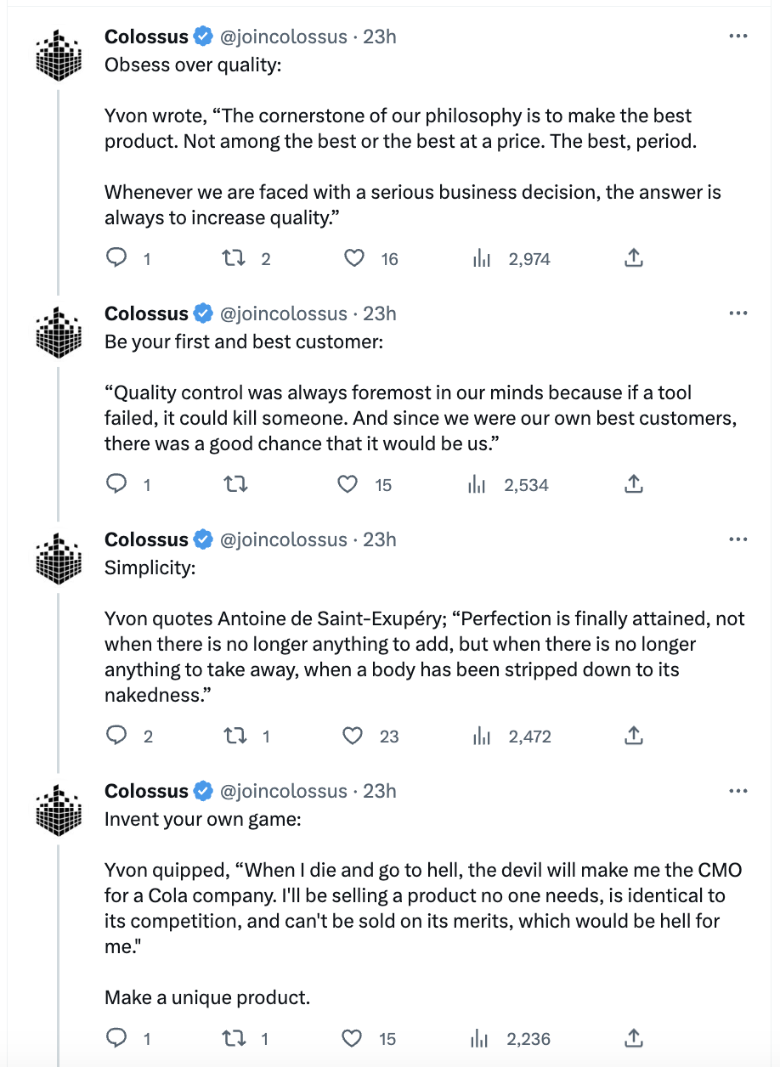Reply to the "Simplicity" tweet

click(x=116, y=737)
